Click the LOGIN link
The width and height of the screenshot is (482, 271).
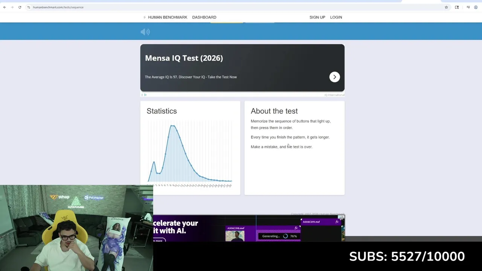click(336, 17)
